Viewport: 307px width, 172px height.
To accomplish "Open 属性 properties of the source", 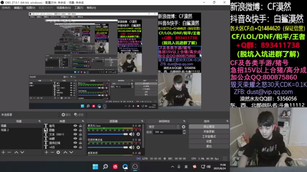I will coord(66,115).
